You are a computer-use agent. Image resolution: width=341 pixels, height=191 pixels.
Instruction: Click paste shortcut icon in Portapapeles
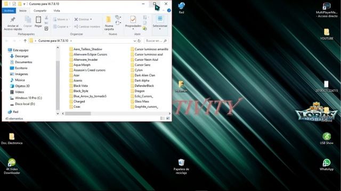point(46,28)
